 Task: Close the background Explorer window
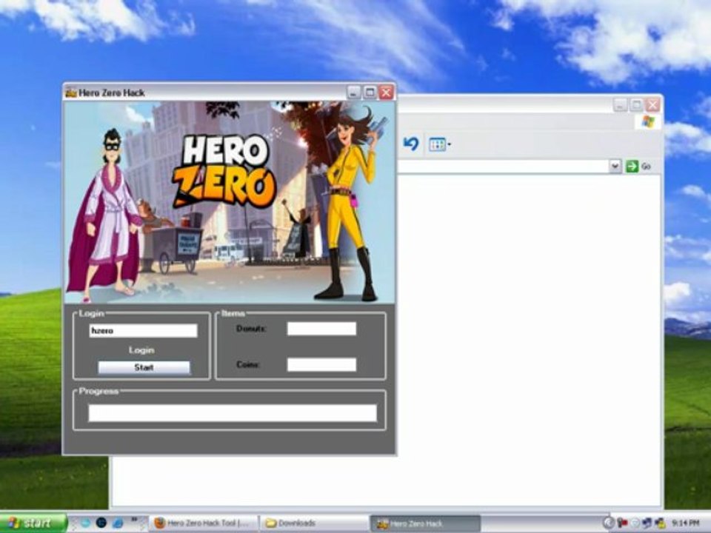point(652,105)
